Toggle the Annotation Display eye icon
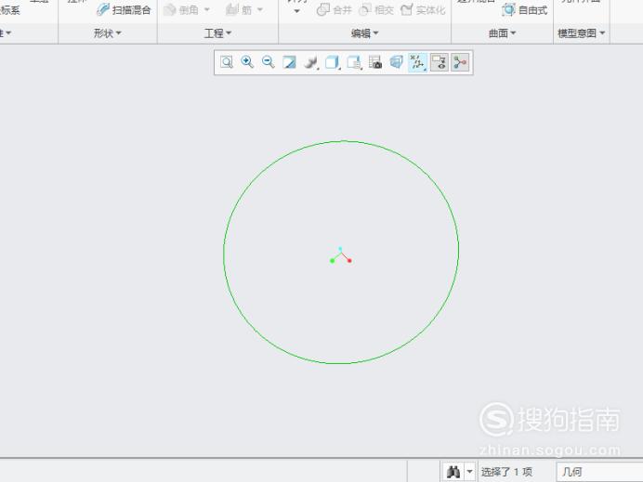 [440, 62]
